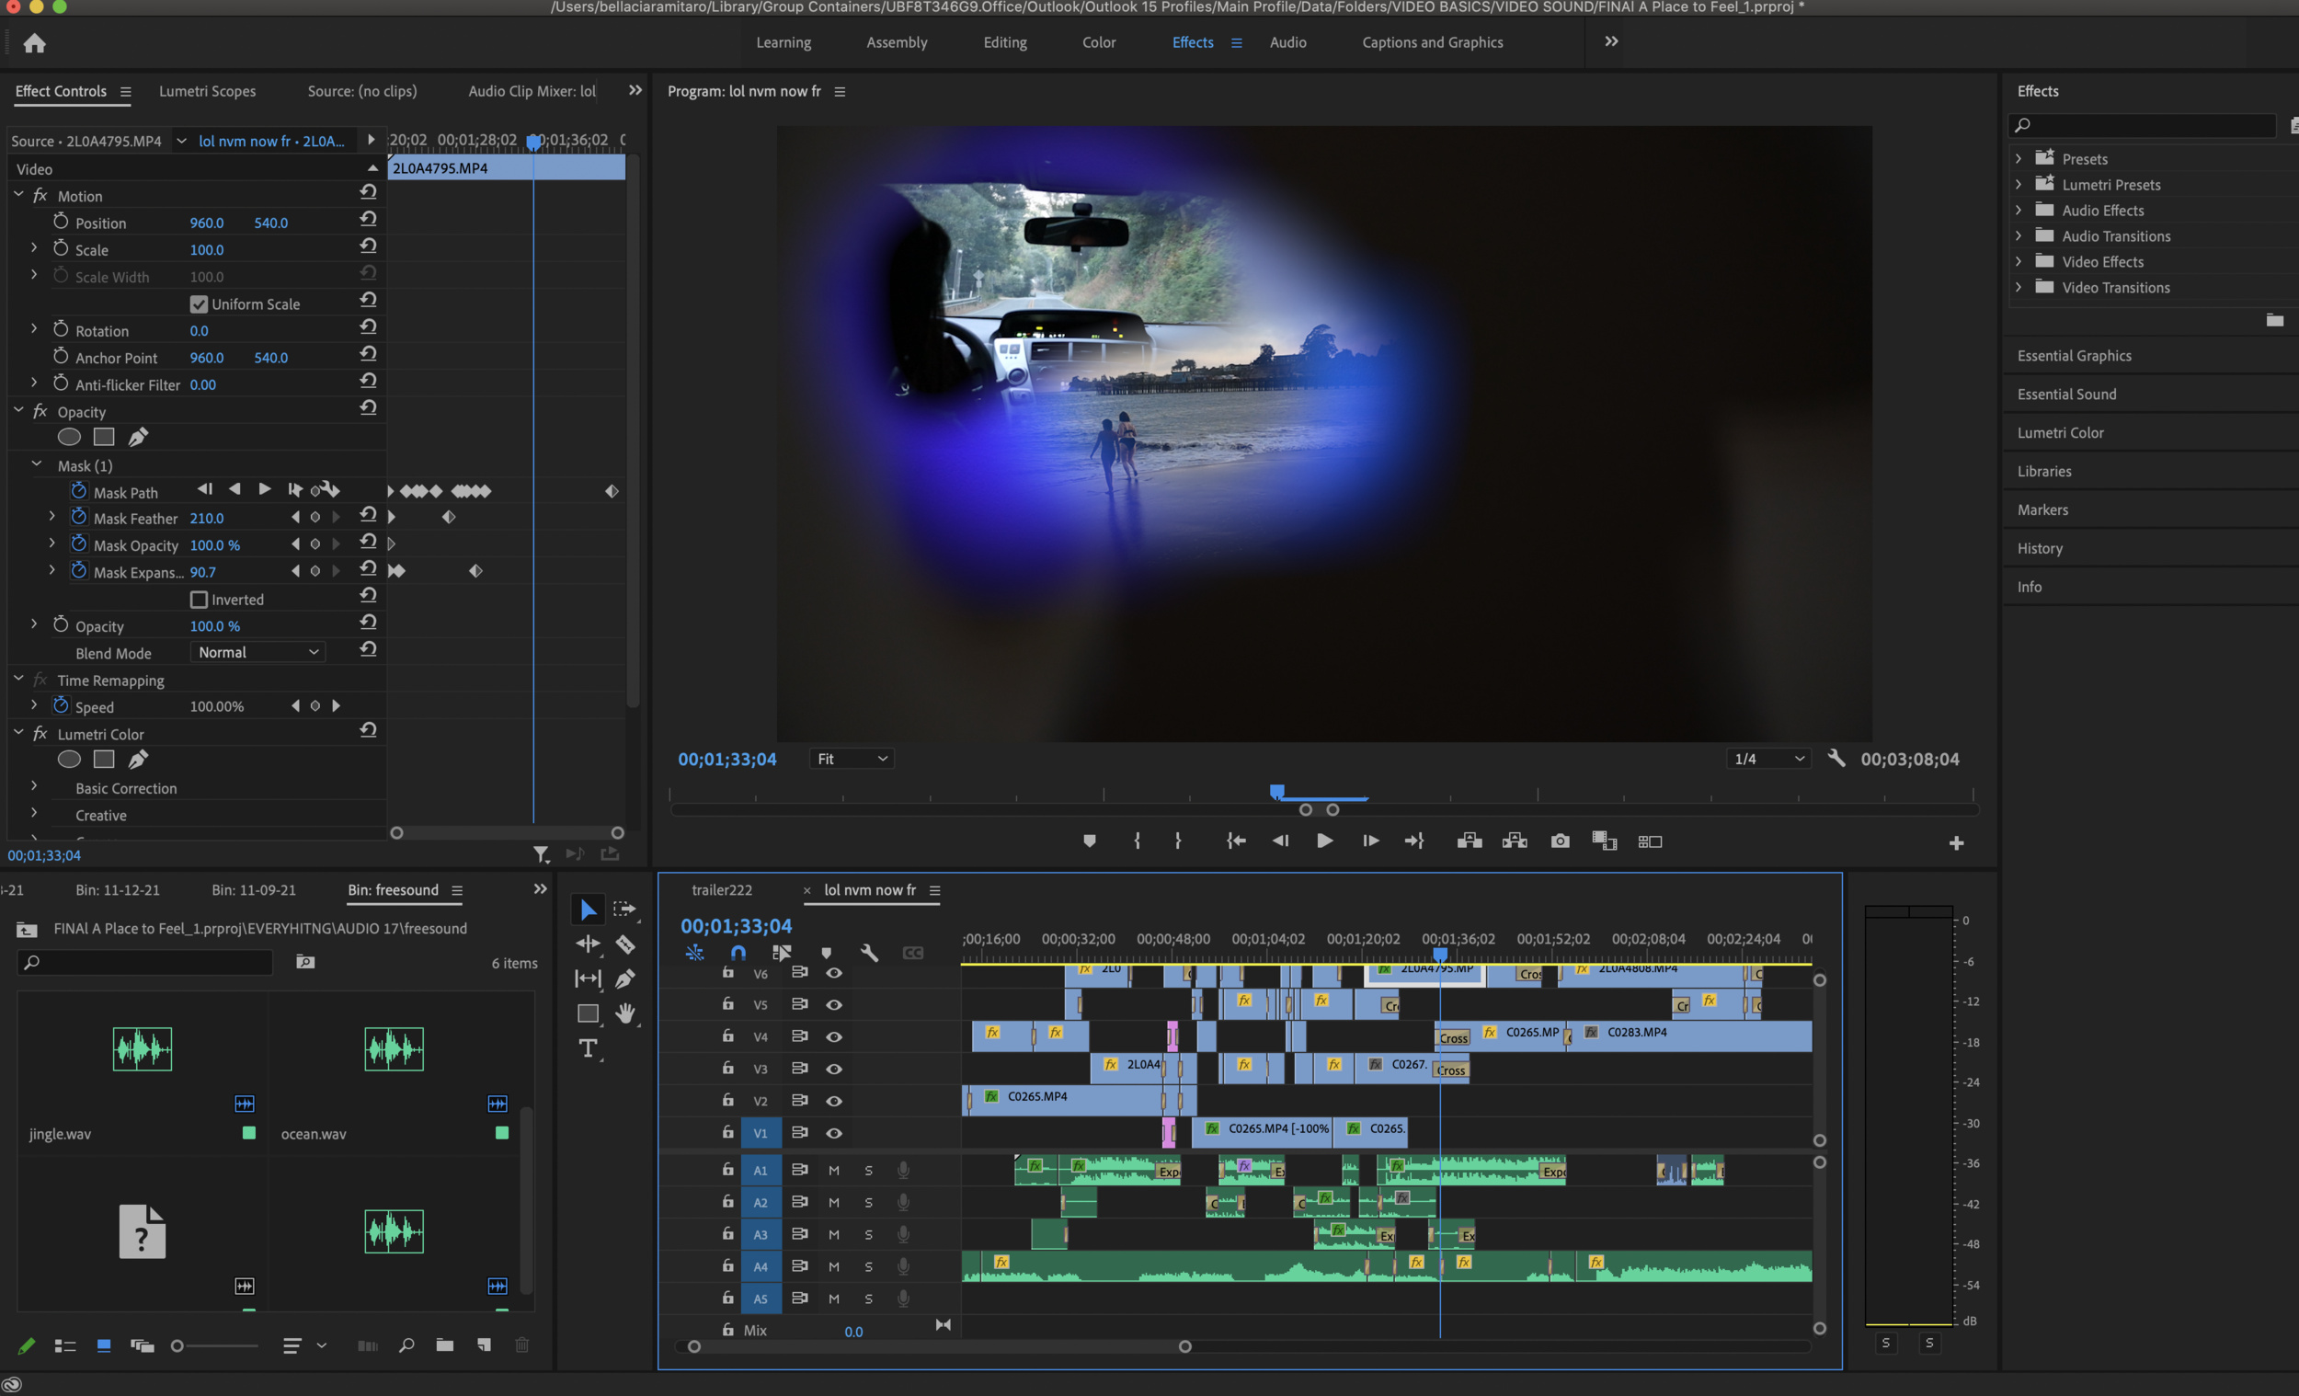Viewport: 2299px width, 1396px height.
Task: Create ellipse mask under Opacity
Action: pyautogui.click(x=69, y=437)
